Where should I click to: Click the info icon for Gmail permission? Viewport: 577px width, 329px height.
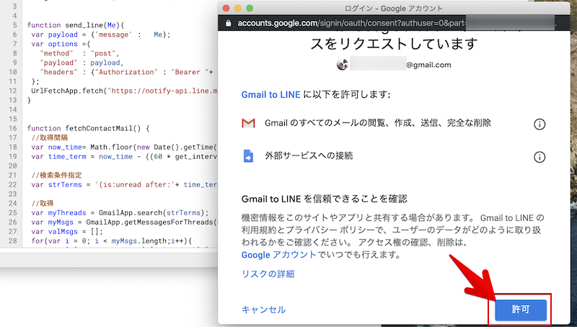tap(539, 125)
